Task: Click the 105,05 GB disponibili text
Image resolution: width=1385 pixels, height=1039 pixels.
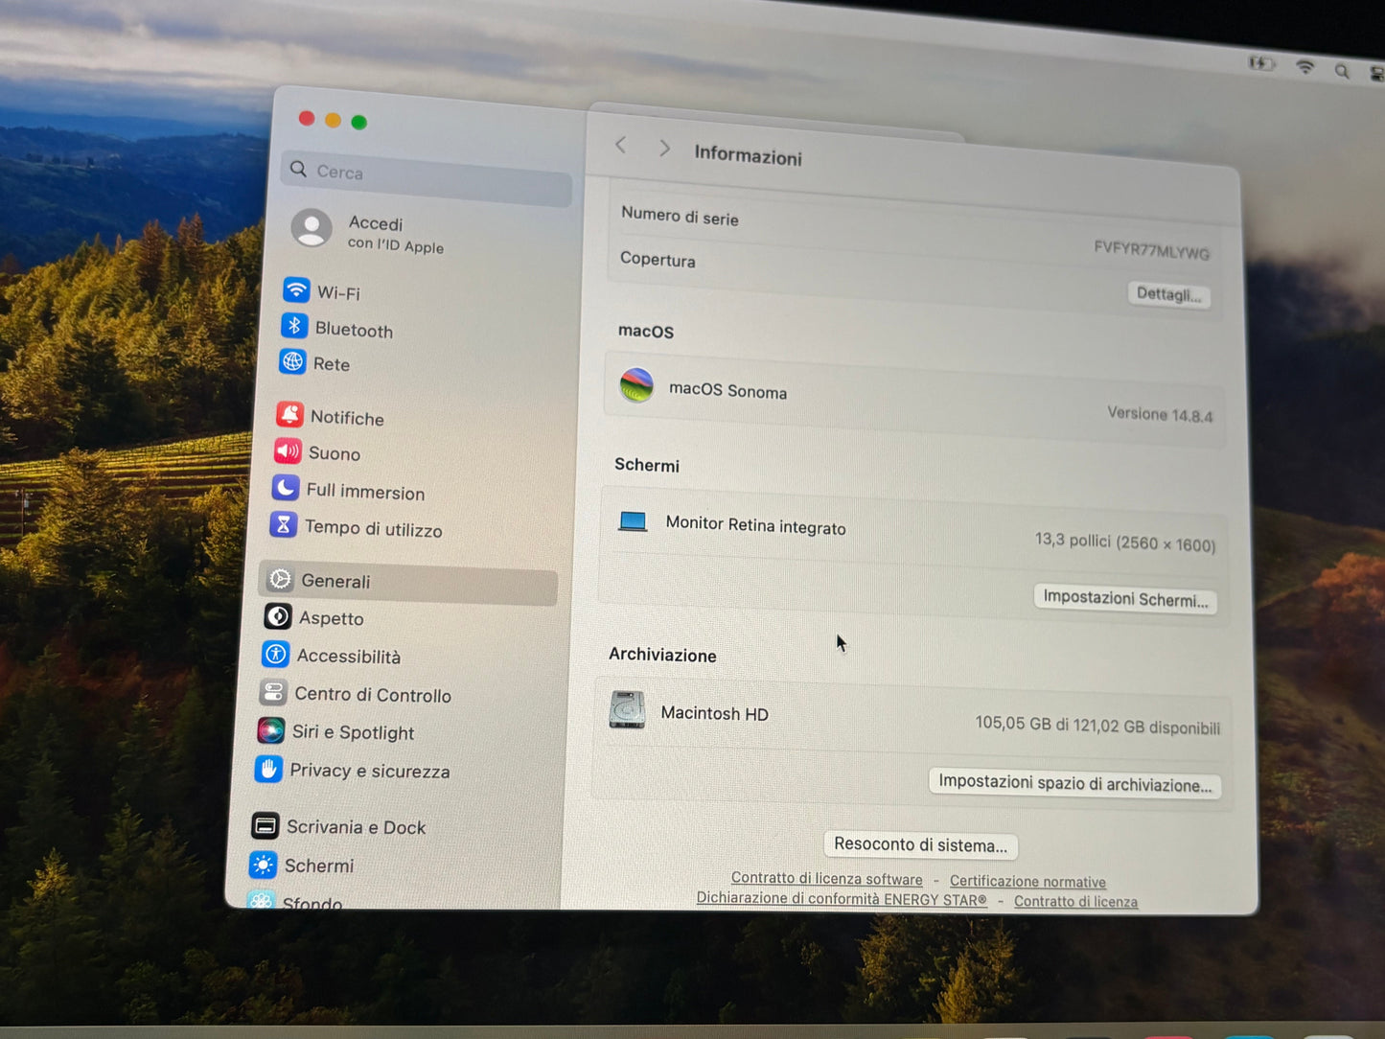Action: pos(1097,726)
